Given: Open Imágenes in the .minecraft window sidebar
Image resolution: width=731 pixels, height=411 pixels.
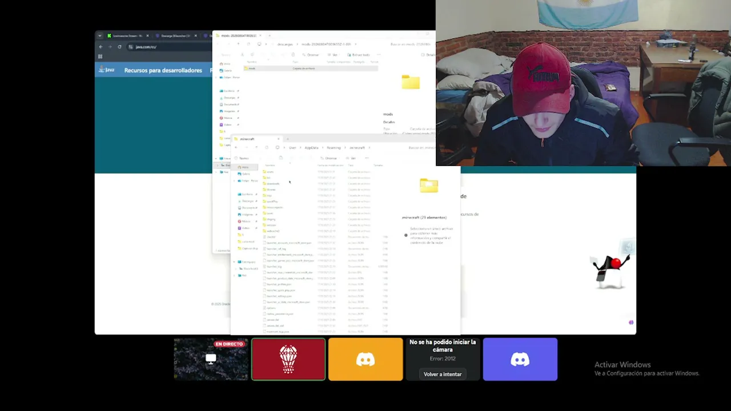Looking at the screenshot, I should 247,215.
